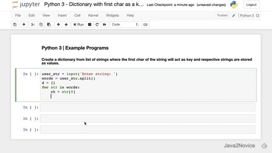Click the input('Enter string: ') code line
Screen dimensions: 272x153
79,74
